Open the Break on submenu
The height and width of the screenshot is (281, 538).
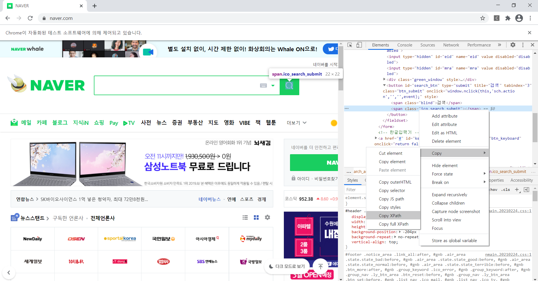[x=454, y=182]
